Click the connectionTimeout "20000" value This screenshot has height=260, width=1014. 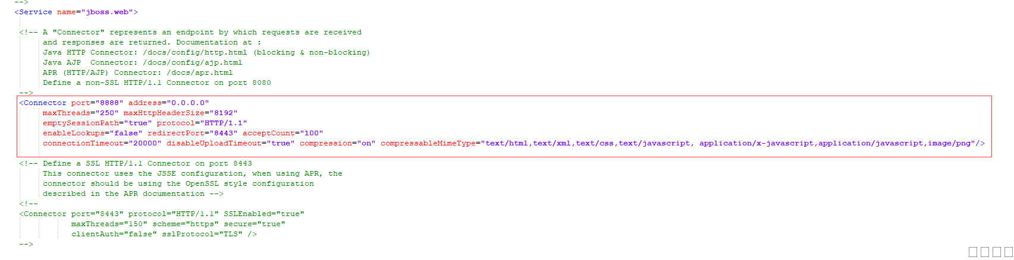coord(145,143)
